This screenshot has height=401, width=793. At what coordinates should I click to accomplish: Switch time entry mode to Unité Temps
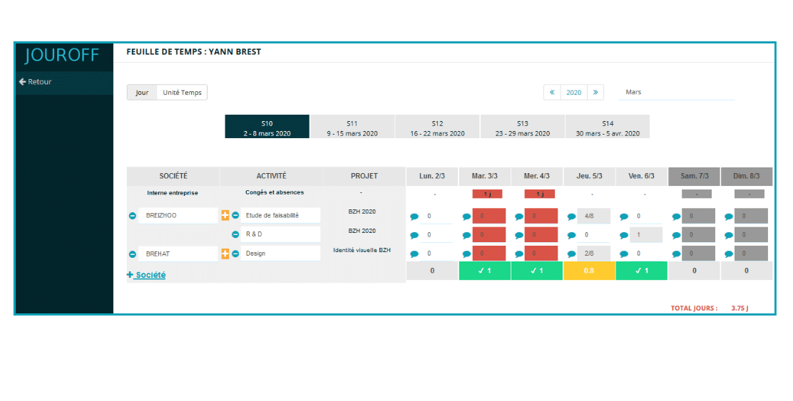click(x=182, y=93)
